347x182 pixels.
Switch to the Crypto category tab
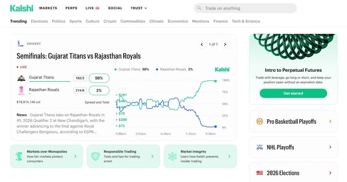tap(110, 21)
